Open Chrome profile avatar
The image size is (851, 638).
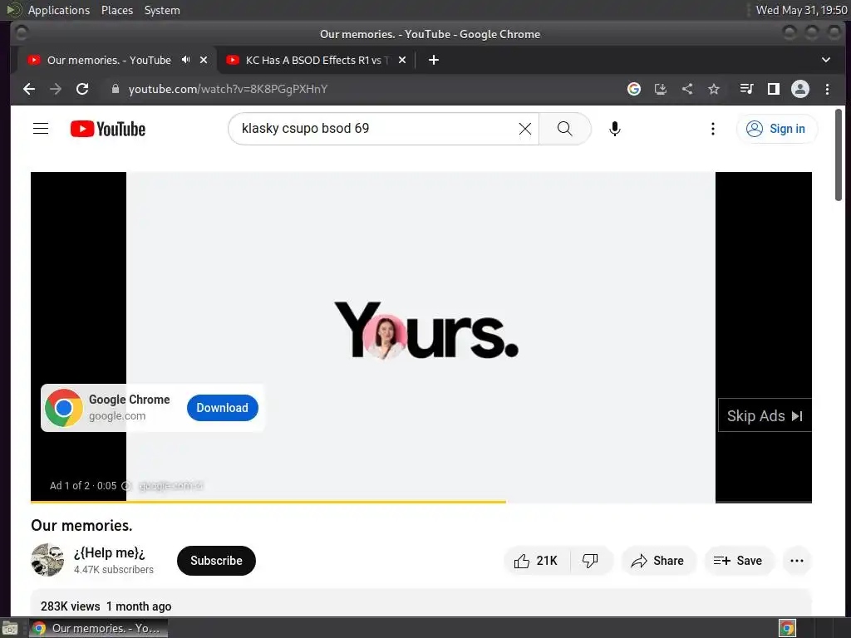click(800, 89)
